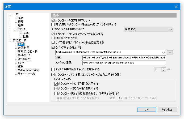Viewport: 184px width, 119px height.
Task: Open Video monitoring settings page
Action: (x=28, y=70)
